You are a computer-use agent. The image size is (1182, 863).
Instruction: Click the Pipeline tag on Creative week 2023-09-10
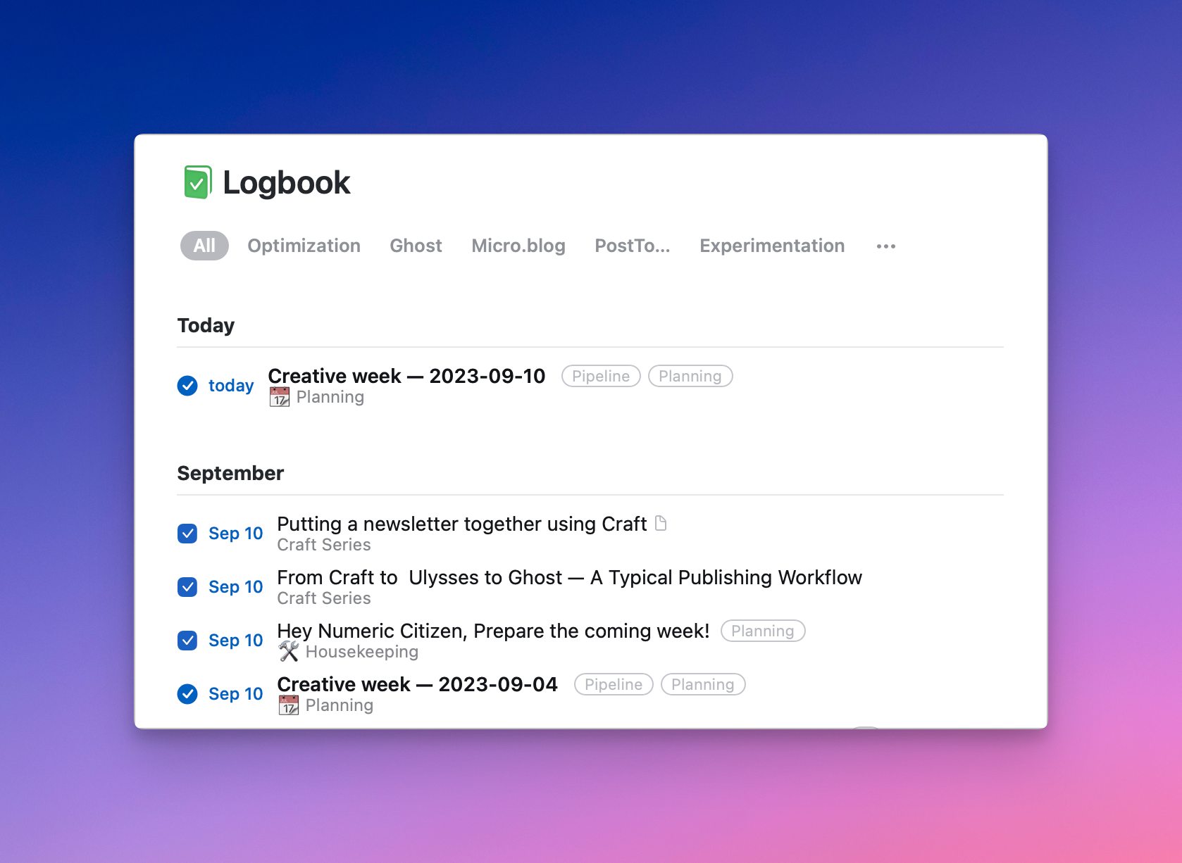(601, 377)
